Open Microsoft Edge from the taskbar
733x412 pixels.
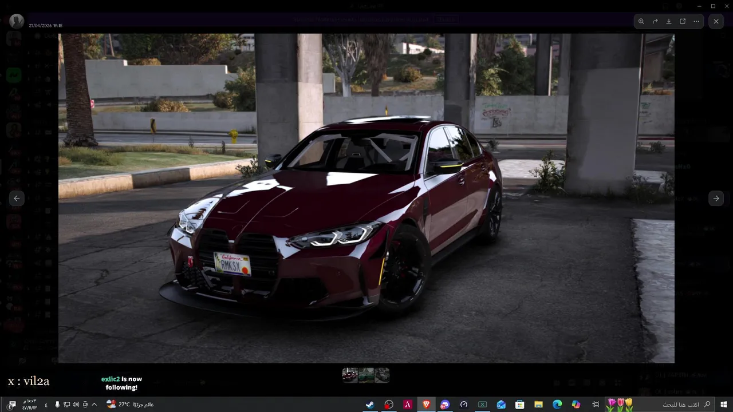pos(557,405)
